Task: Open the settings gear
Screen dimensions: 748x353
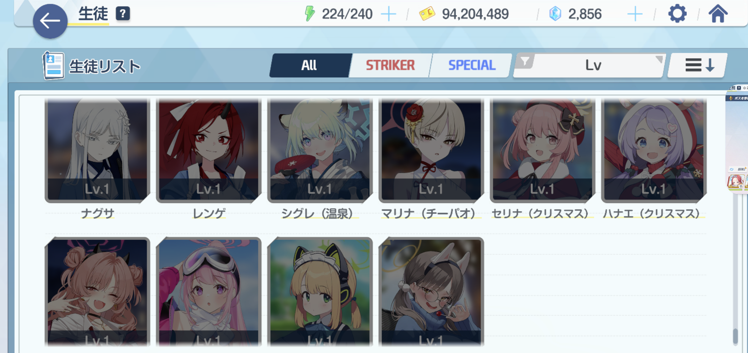Action: 677,14
